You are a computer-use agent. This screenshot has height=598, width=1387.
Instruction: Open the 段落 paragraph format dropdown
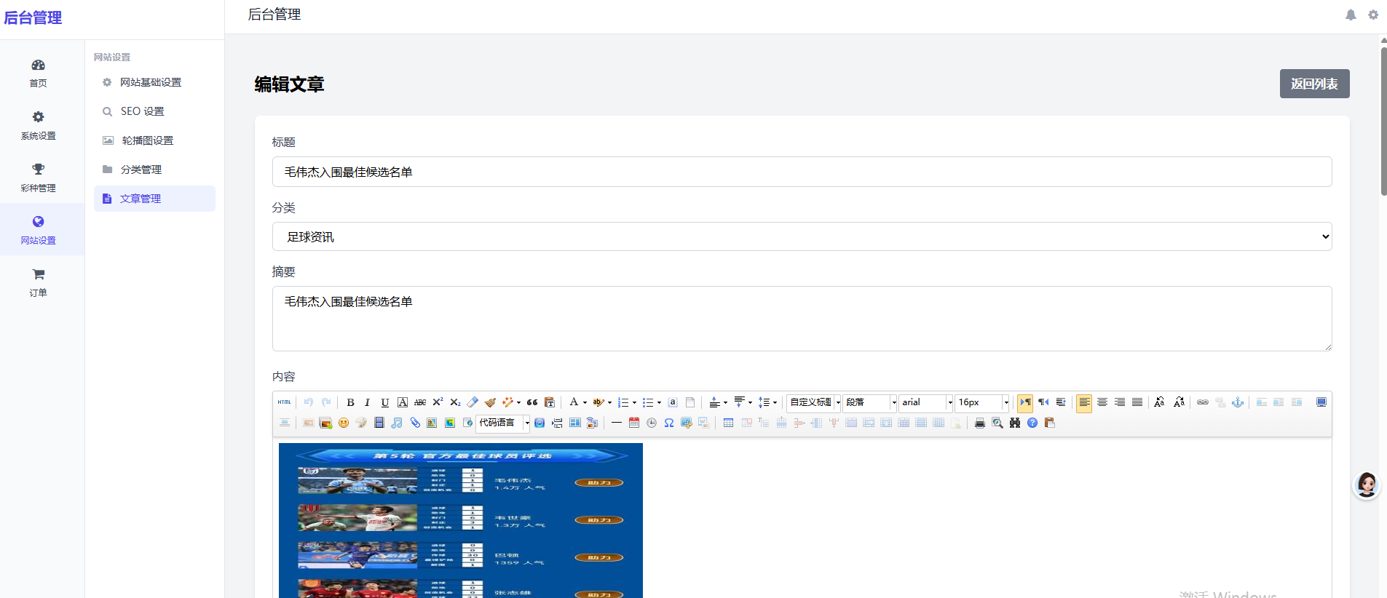click(x=870, y=402)
